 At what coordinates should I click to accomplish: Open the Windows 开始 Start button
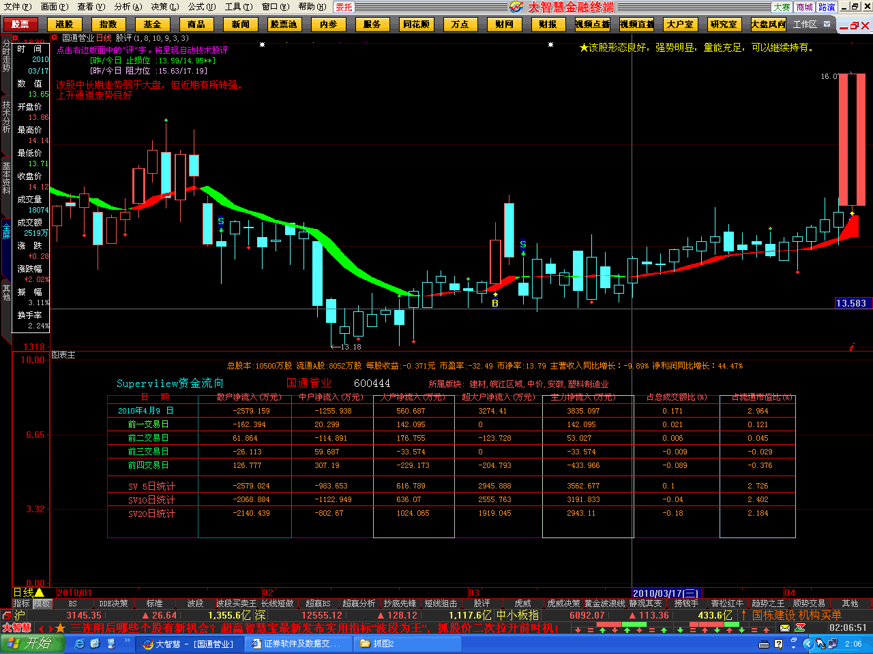click(x=32, y=643)
